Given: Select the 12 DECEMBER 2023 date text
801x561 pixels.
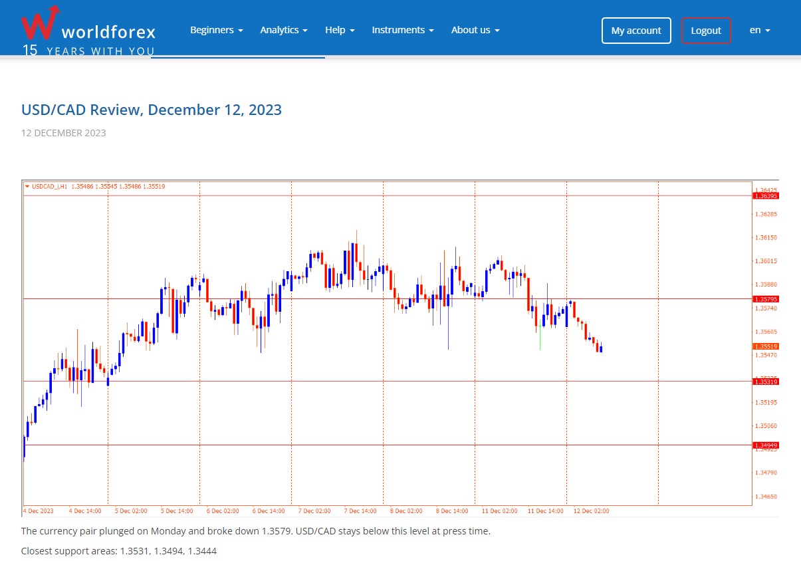Looking at the screenshot, I should point(63,133).
